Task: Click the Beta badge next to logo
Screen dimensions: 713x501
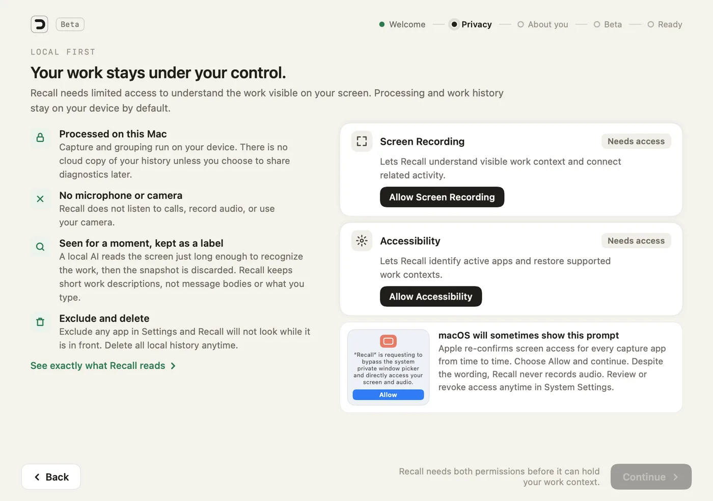Action: tap(70, 24)
